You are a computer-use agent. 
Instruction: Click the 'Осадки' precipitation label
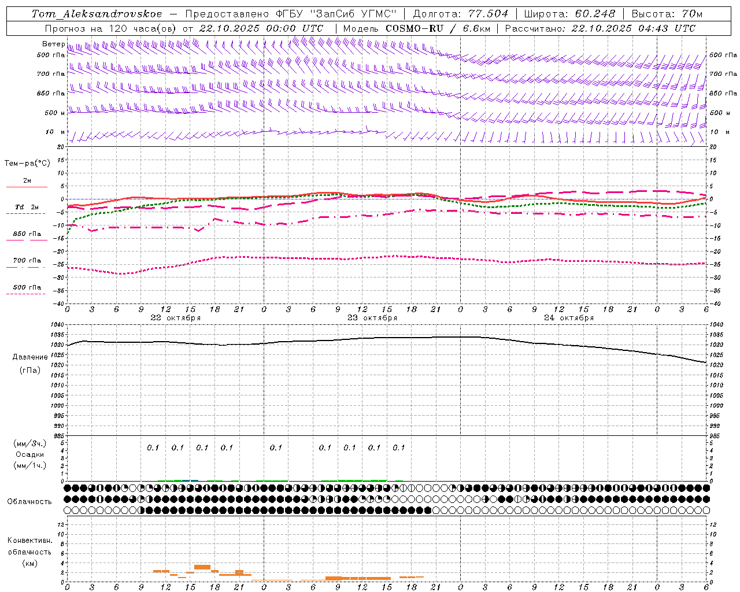point(30,454)
